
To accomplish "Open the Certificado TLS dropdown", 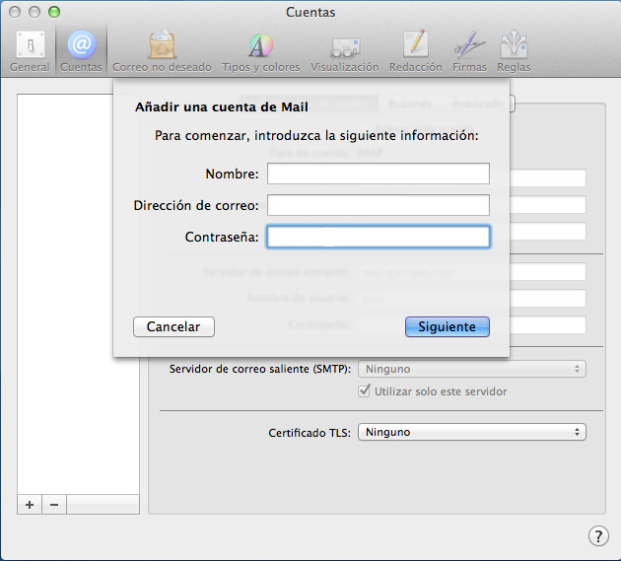I will coord(472,432).
